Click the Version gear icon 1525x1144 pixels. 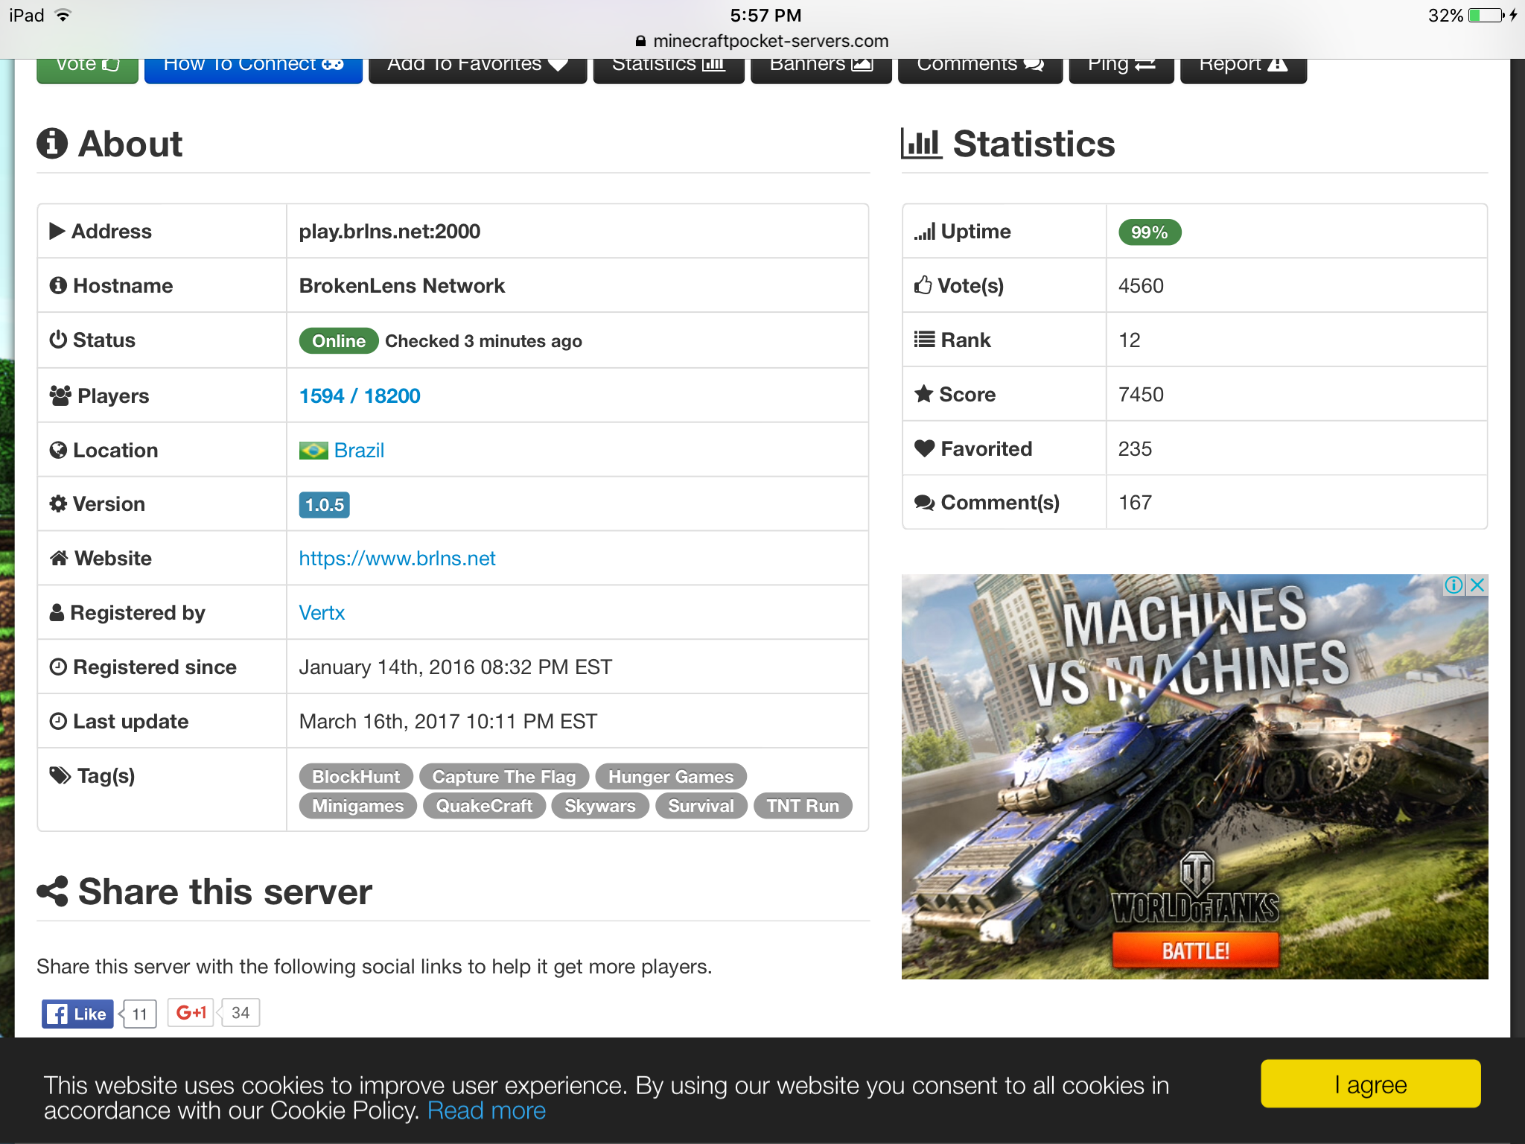[58, 503]
